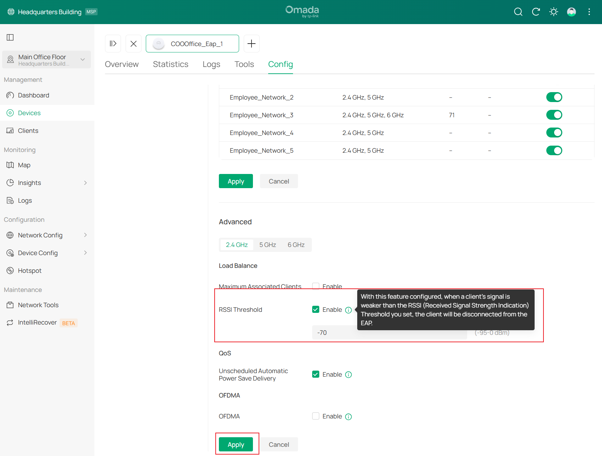Expand the Insights menu item
602x456 pixels.
[85, 183]
